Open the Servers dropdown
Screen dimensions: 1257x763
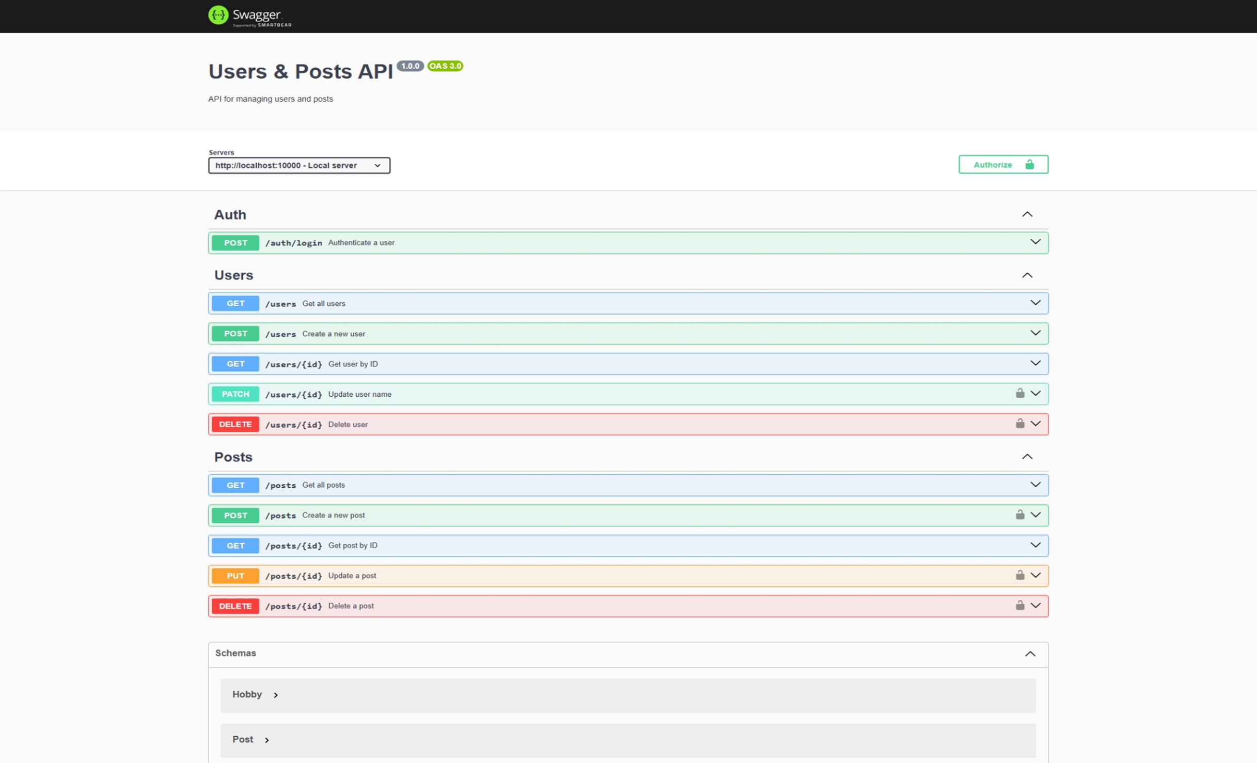pos(298,165)
